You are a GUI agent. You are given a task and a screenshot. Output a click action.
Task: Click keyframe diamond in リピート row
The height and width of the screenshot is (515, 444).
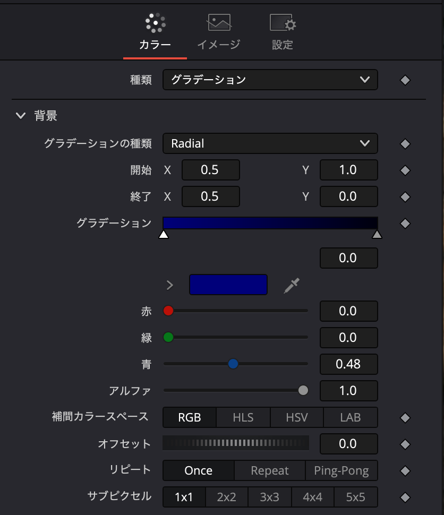tap(405, 470)
